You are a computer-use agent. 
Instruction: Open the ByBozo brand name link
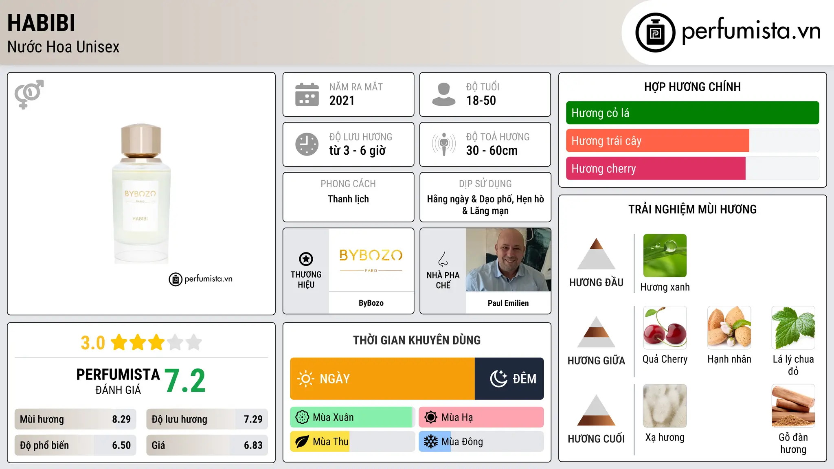click(x=371, y=303)
